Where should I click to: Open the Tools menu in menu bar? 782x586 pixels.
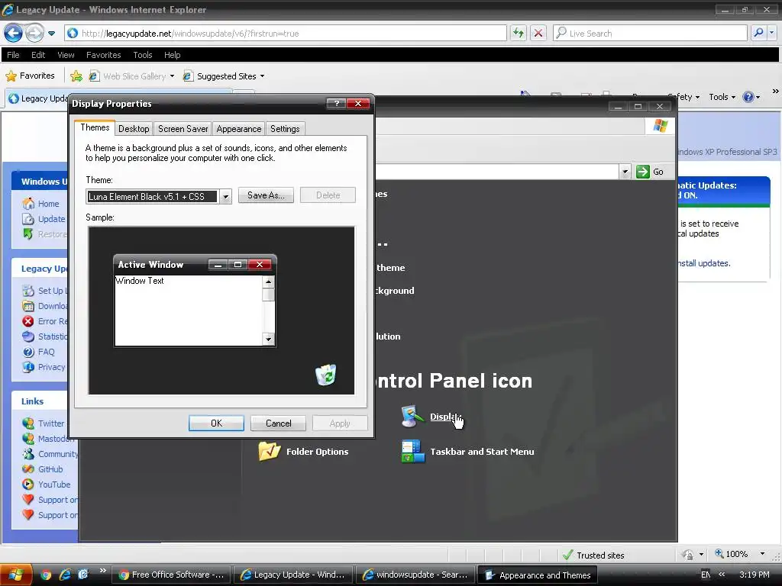[143, 55]
